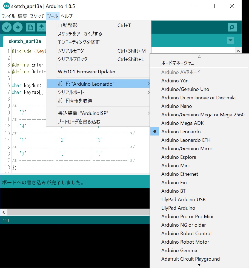Click the Open sketch up-arrow icon

41,27
